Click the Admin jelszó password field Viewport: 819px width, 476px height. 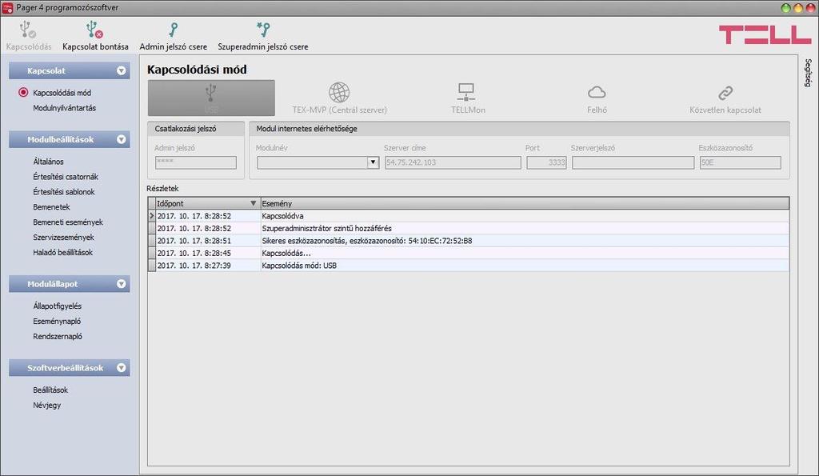[196, 162]
